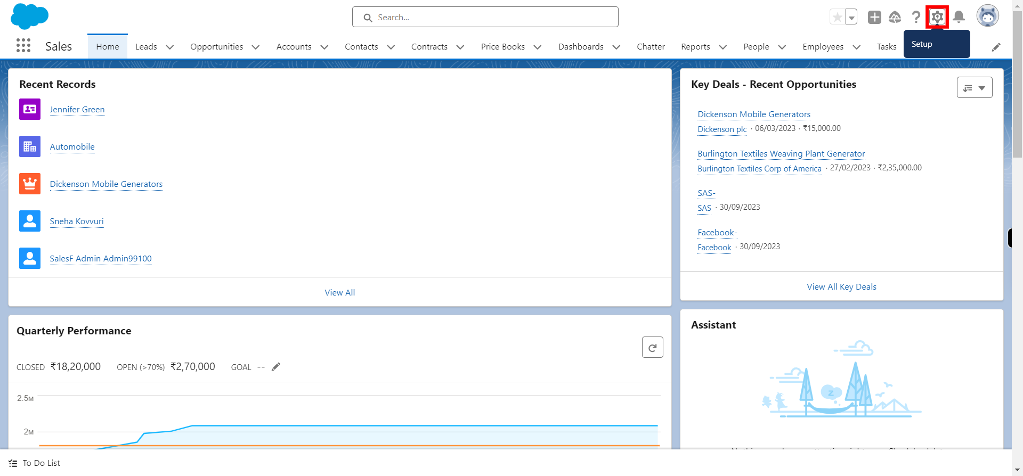Expand the Contacts tab dropdown chevron
1023x476 pixels.
[391, 47]
